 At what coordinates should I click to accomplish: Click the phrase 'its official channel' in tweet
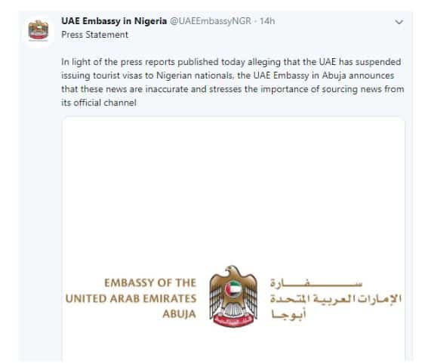(x=99, y=103)
